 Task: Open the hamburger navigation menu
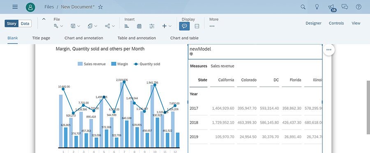point(15,7)
